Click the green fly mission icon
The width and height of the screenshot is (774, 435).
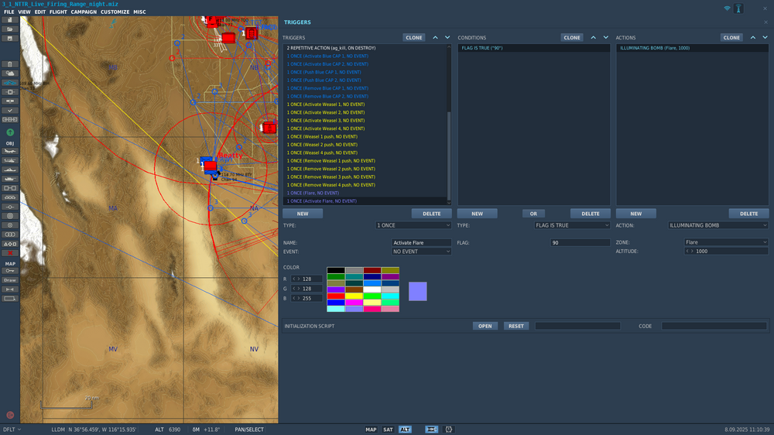(x=10, y=133)
